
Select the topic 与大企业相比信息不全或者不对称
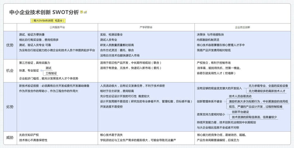(x=218, y=128)
